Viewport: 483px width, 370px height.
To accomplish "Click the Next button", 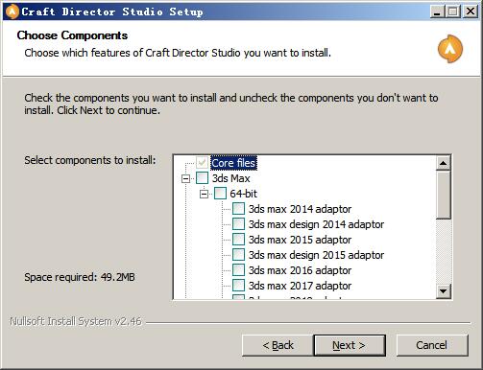I will tap(350, 345).
